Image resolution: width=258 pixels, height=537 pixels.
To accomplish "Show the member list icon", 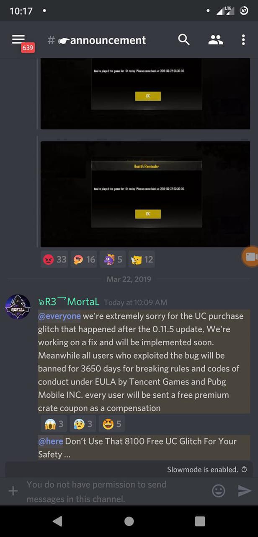I will pyautogui.click(x=215, y=40).
